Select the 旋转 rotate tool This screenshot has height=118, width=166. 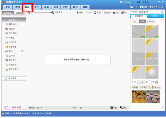point(107,13)
